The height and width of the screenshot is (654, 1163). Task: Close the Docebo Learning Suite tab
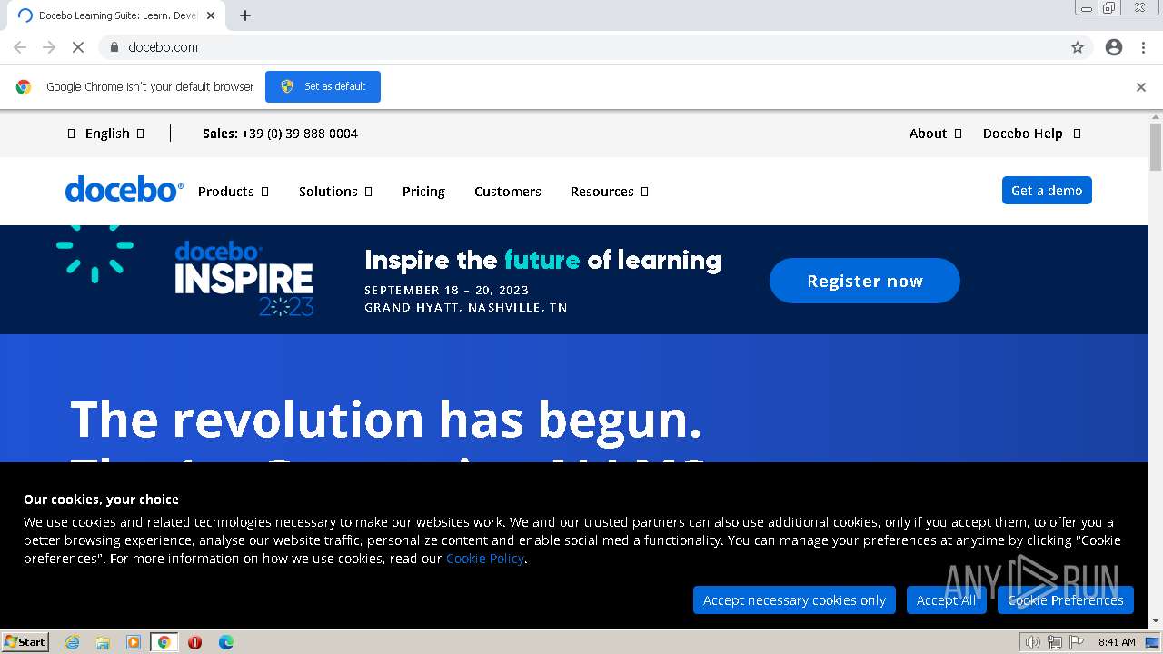point(211,15)
